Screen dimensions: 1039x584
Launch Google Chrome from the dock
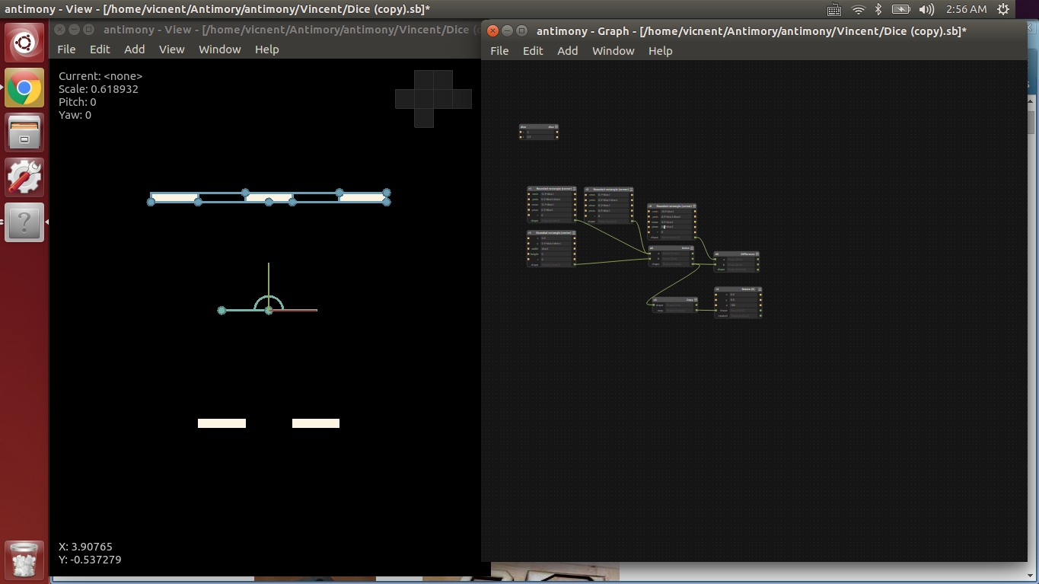click(24, 88)
